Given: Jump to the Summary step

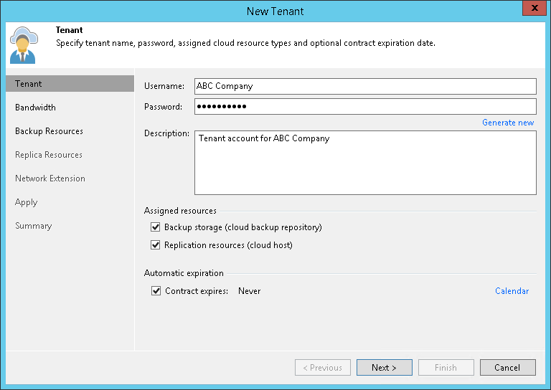Looking at the screenshot, I should click(x=33, y=226).
